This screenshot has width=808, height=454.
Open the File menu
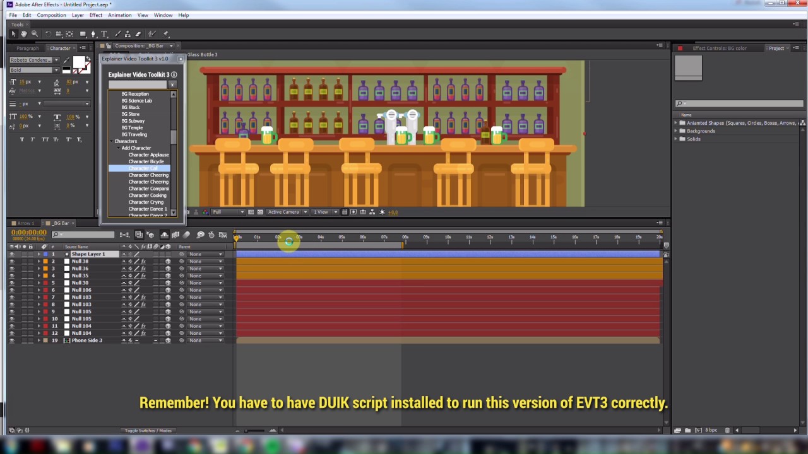pyautogui.click(x=13, y=15)
